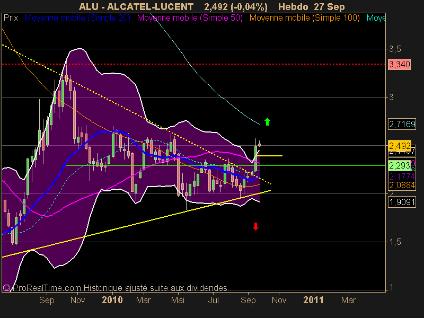Image resolution: width=424 pixels, height=318 pixels.
Task: Click the orange 2,0884 price tag
Action: pos(402,185)
